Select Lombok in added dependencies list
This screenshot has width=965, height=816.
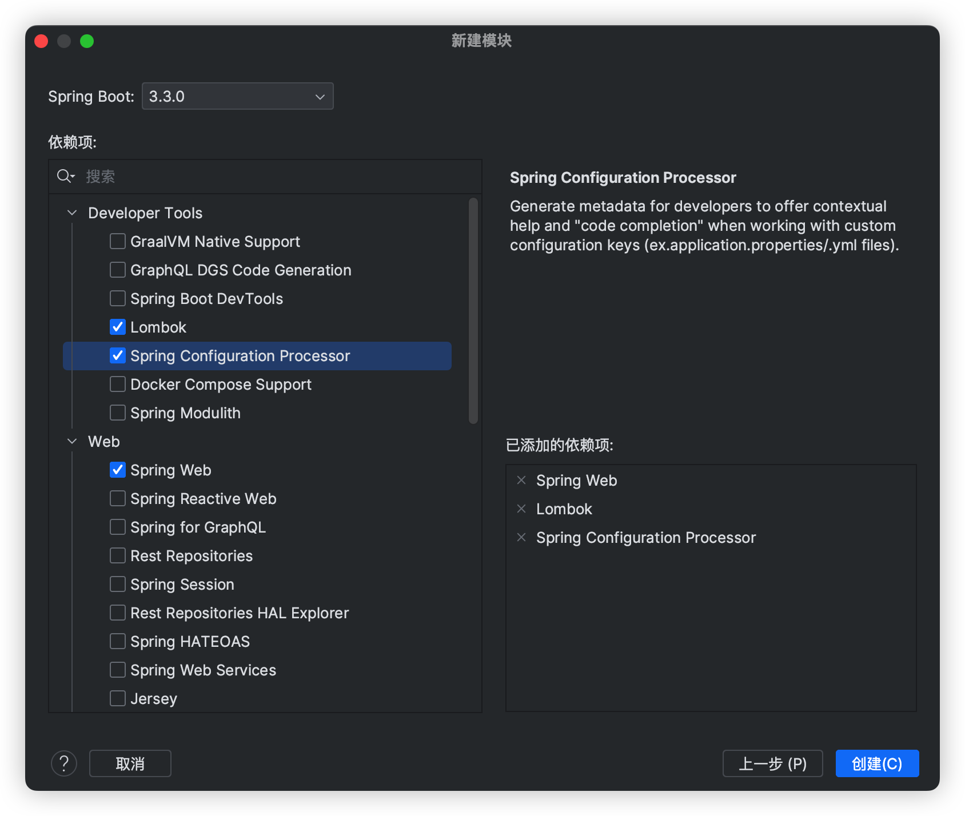tap(564, 509)
